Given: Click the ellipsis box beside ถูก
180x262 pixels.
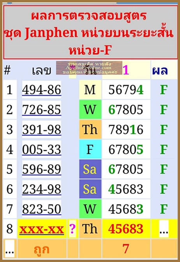Looking at the screenshot, I should coord(10,249).
